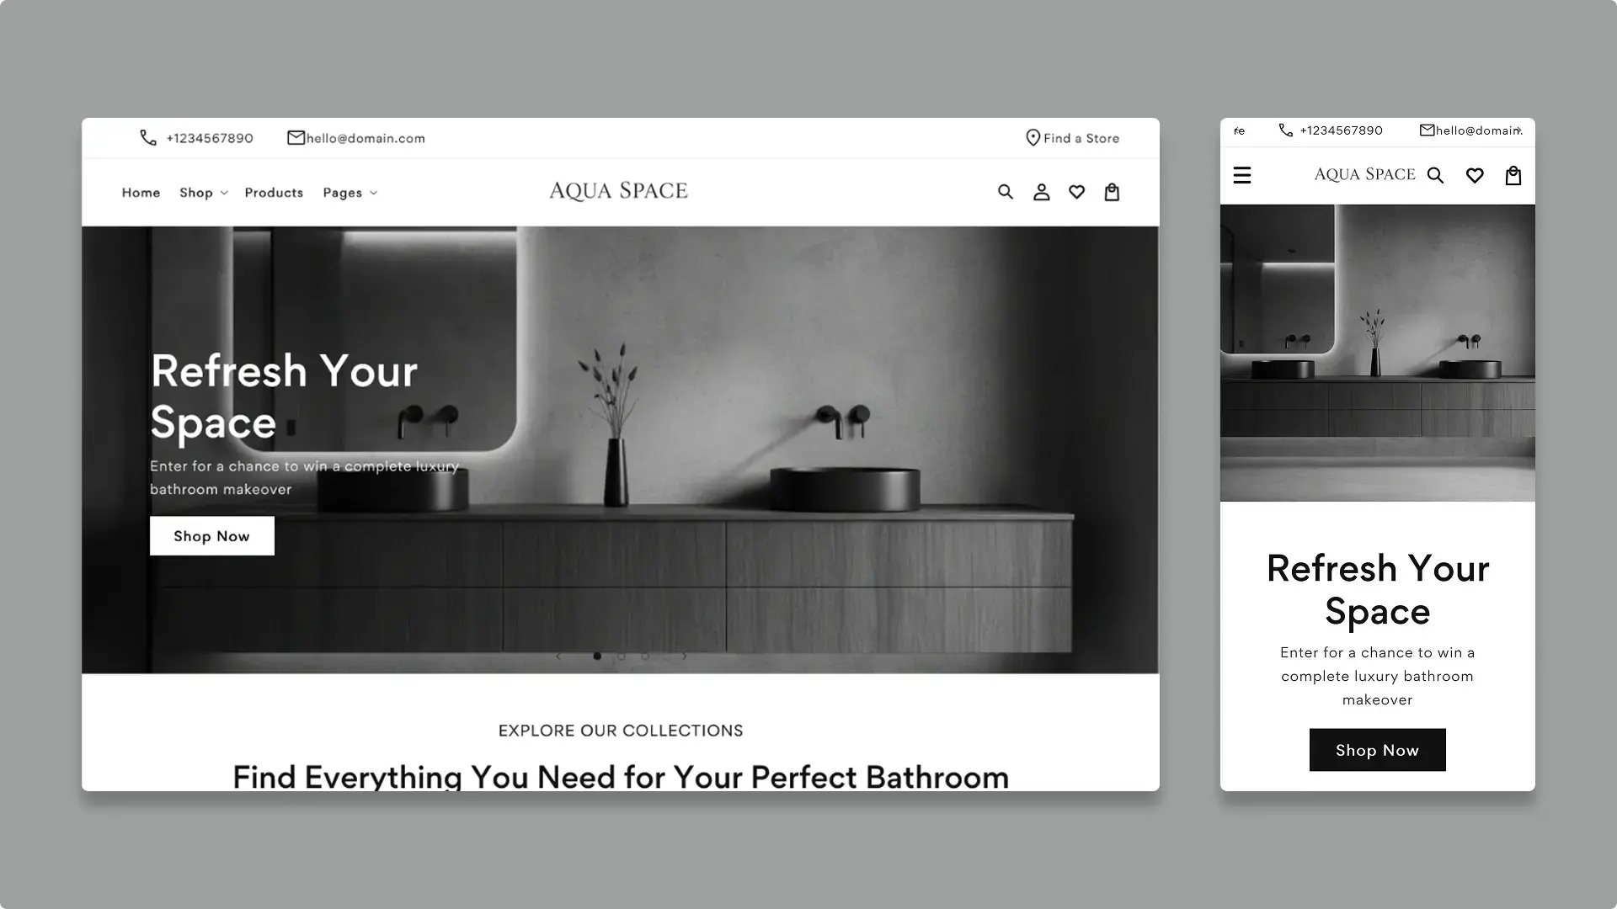Select the first carousel slide dot
The width and height of the screenshot is (1617, 909).
pyautogui.click(x=597, y=656)
